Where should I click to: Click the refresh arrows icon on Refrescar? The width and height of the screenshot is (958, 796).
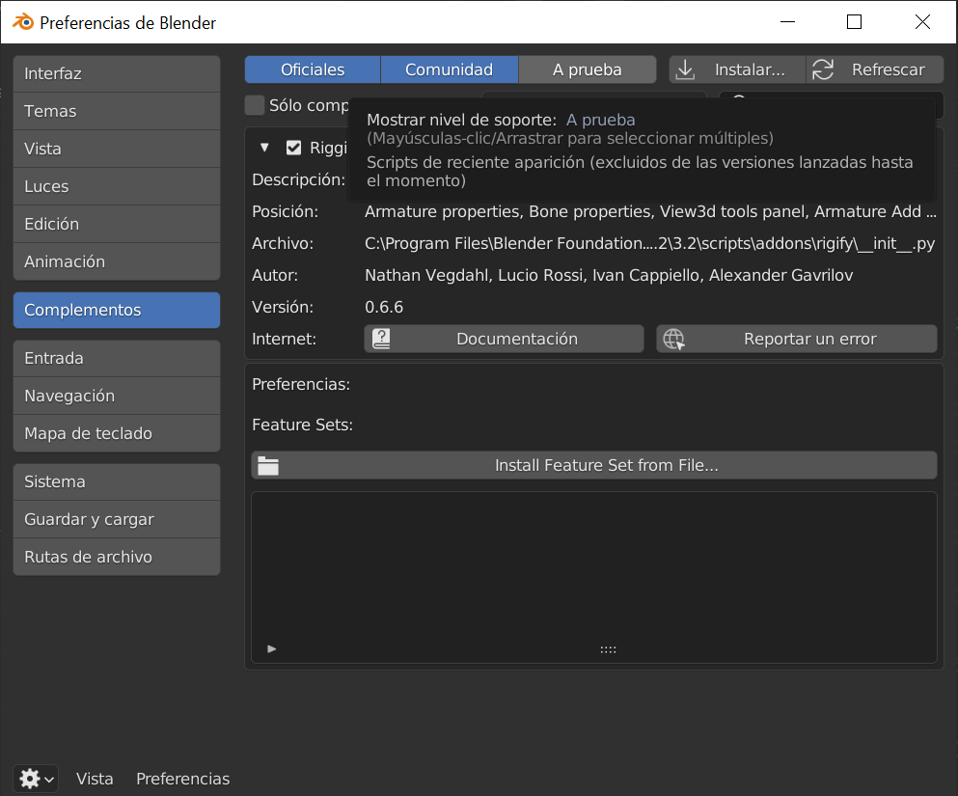coord(823,69)
